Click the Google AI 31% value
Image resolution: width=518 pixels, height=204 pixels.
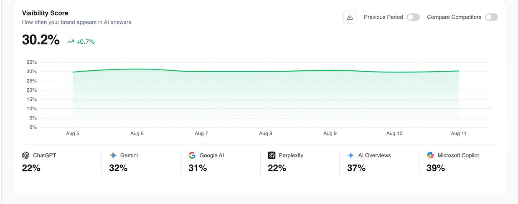[x=198, y=168]
